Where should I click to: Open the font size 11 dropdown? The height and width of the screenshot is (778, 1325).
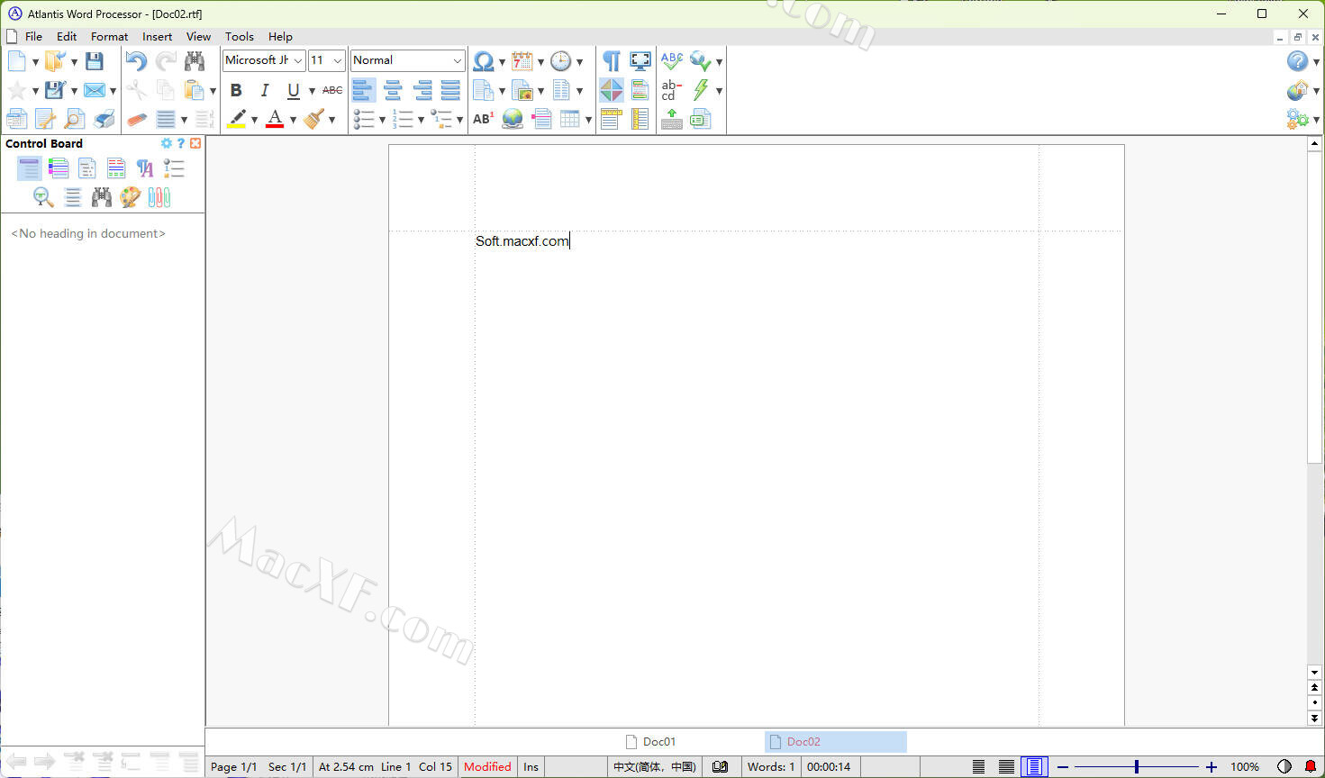(x=338, y=60)
